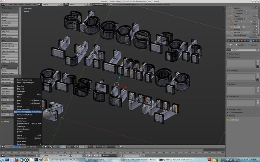Open the Closest snap target dropdown
260x162 pixels.
click(x=109, y=147)
